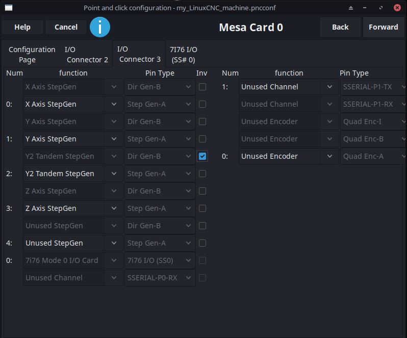Click the Help button

click(22, 27)
